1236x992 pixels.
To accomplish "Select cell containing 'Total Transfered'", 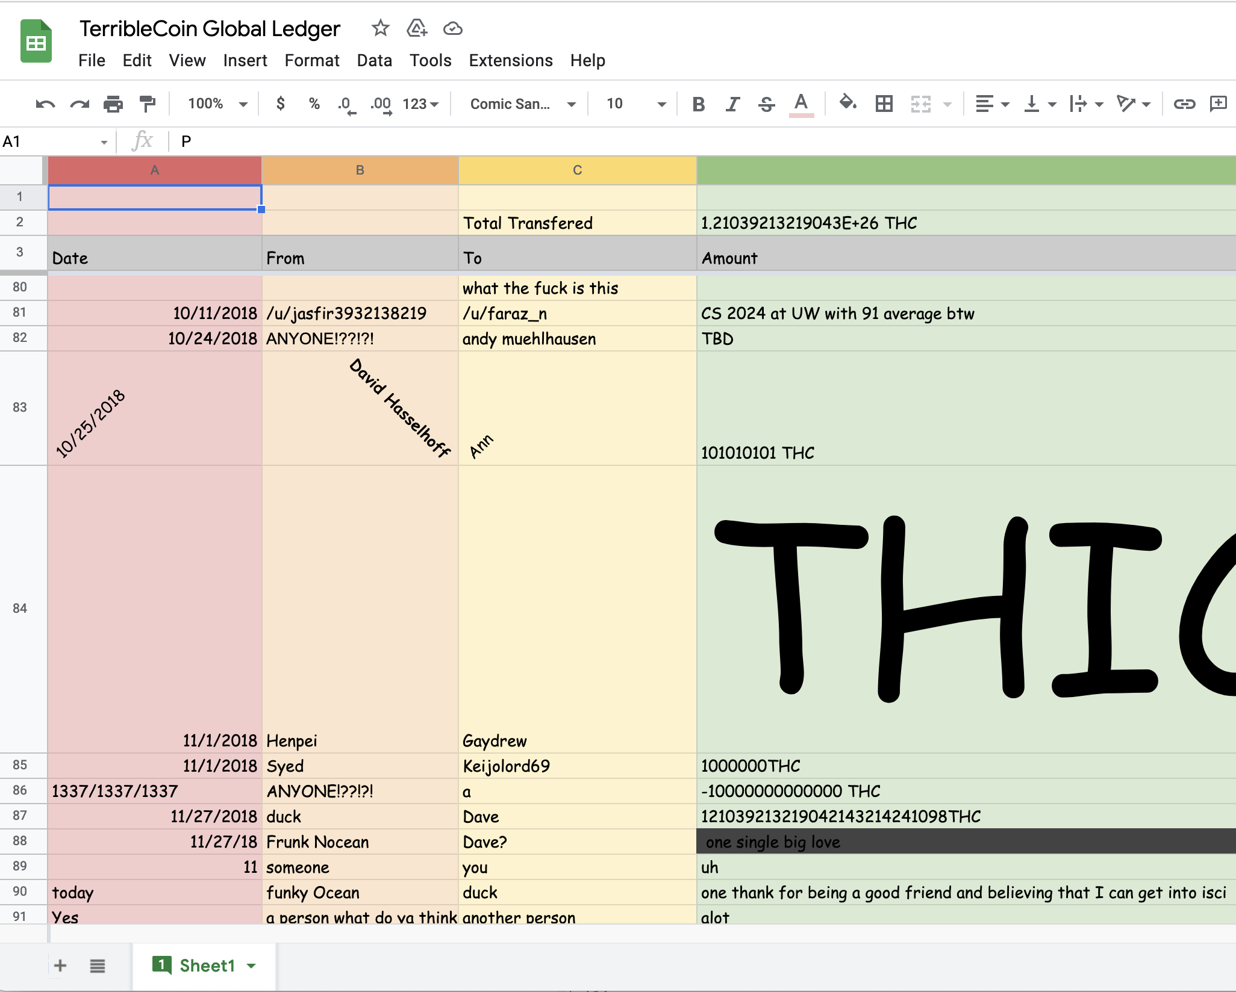I will (578, 223).
